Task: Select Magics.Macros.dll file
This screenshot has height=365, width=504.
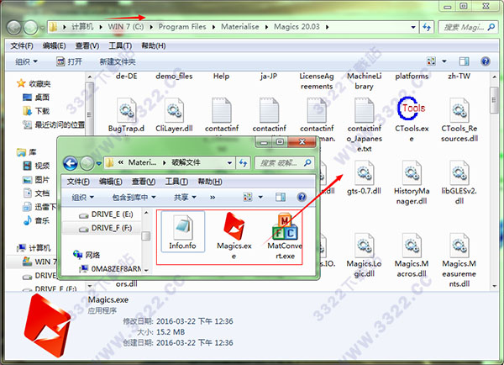Action: pyautogui.click(x=412, y=255)
